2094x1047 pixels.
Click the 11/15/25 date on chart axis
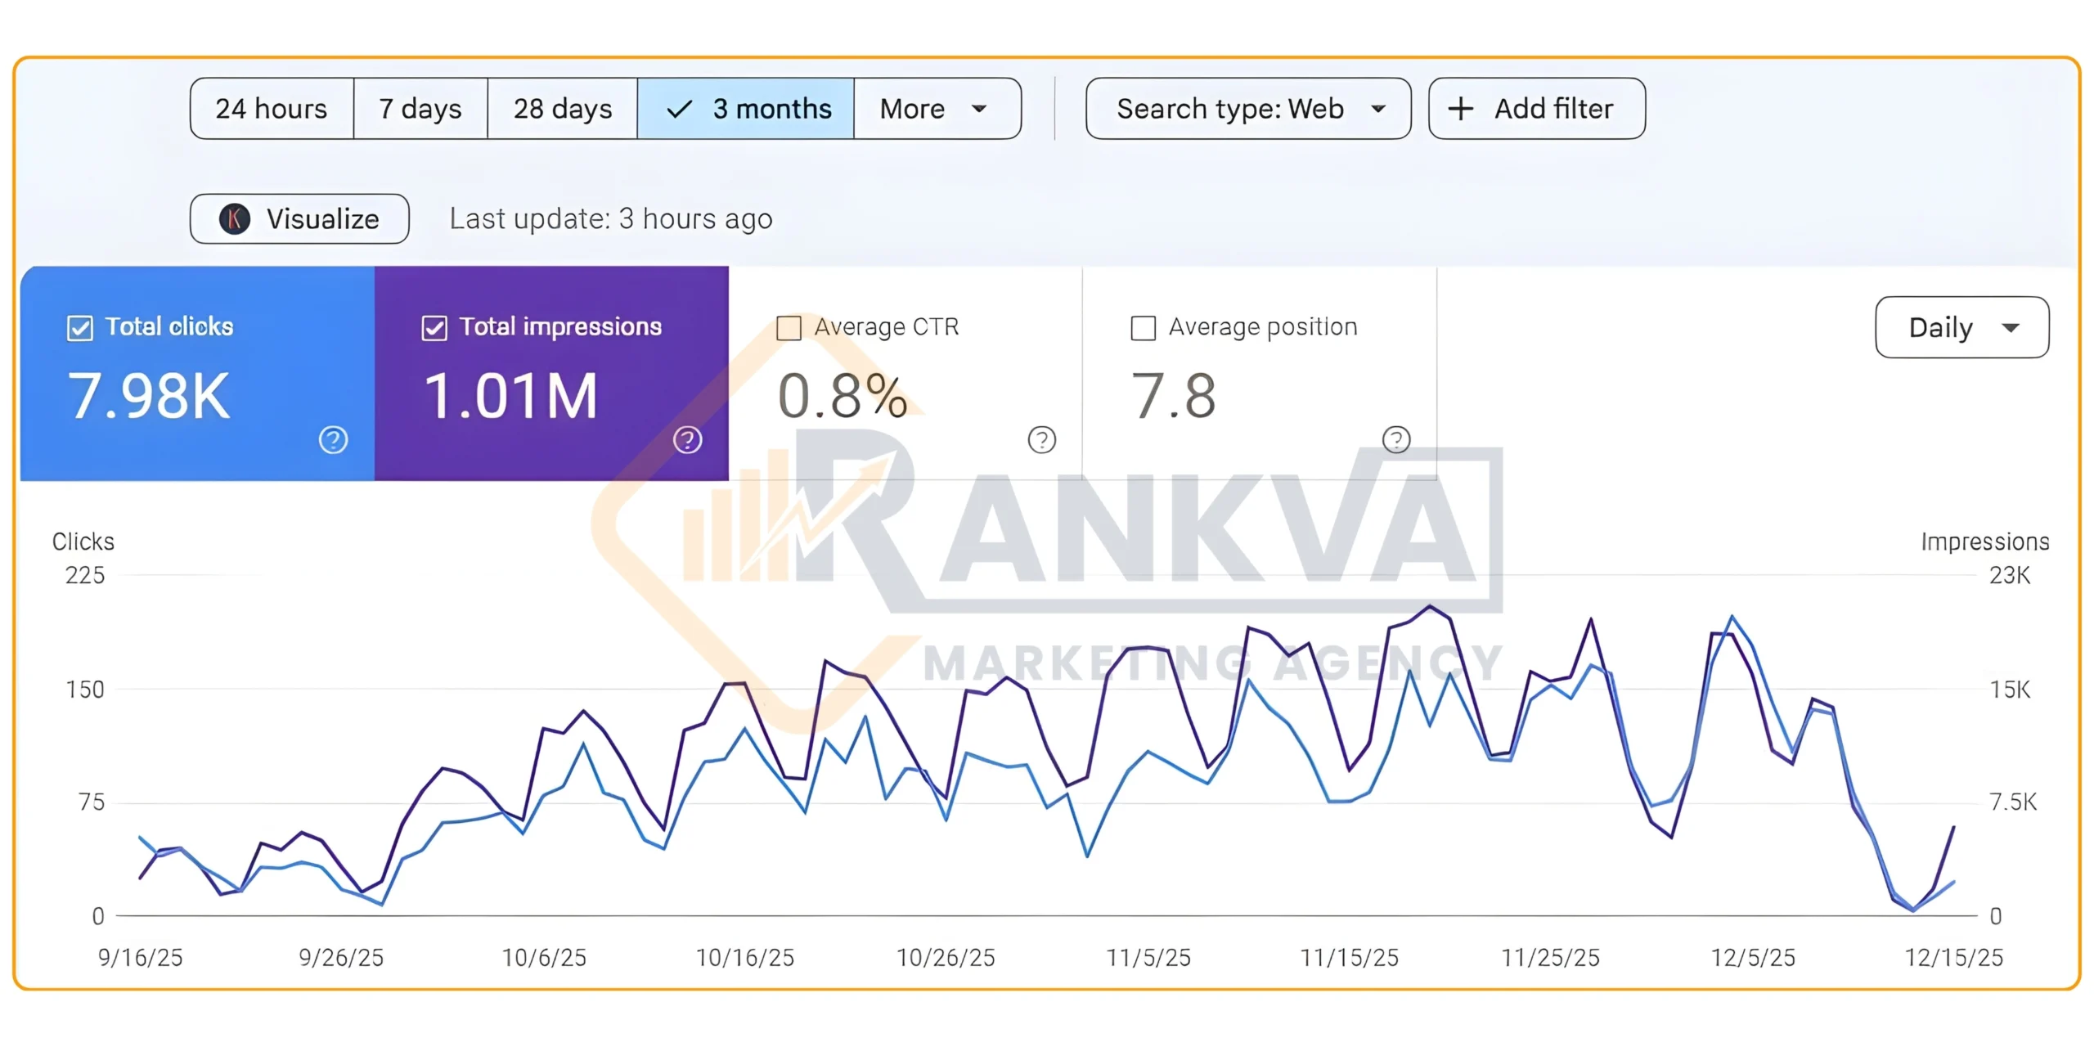pos(1349,957)
